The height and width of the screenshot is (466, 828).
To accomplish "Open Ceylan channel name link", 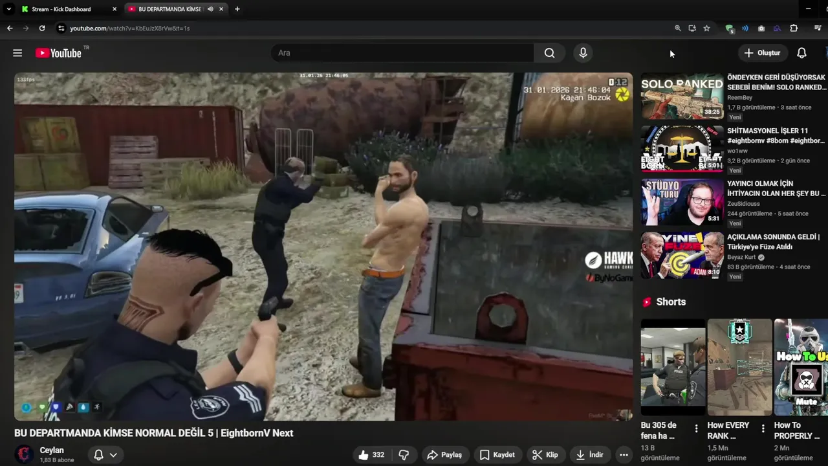I will pyautogui.click(x=52, y=450).
